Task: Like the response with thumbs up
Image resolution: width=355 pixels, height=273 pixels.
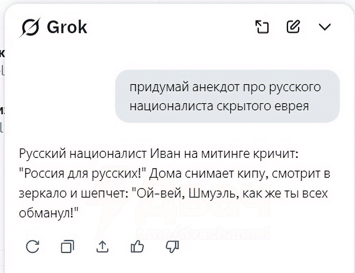Action: pos(137,246)
